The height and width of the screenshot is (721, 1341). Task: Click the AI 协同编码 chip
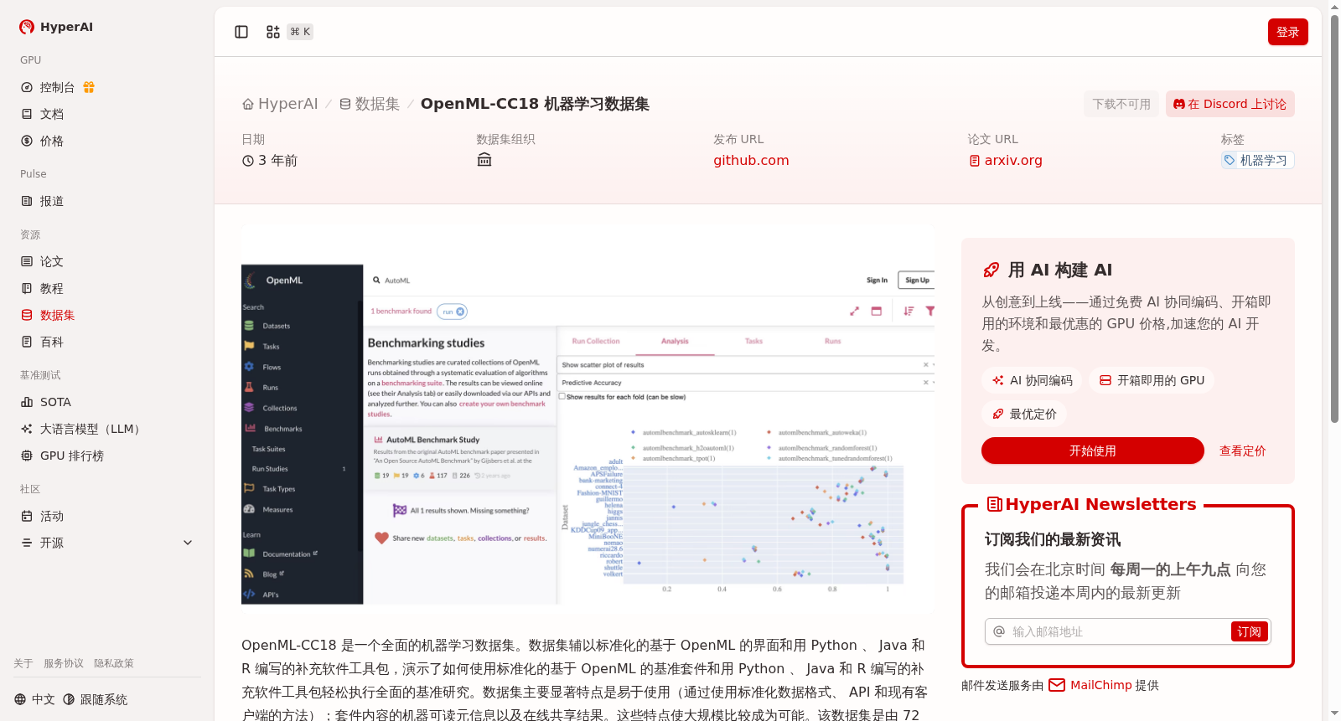1032,380
